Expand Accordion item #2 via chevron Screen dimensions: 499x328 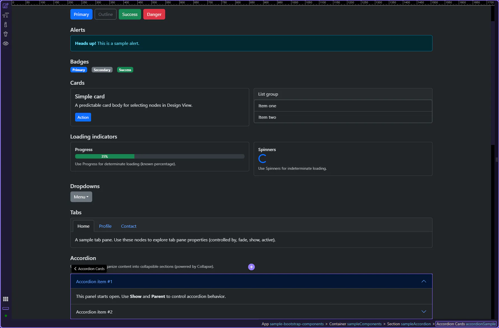[424, 312]
